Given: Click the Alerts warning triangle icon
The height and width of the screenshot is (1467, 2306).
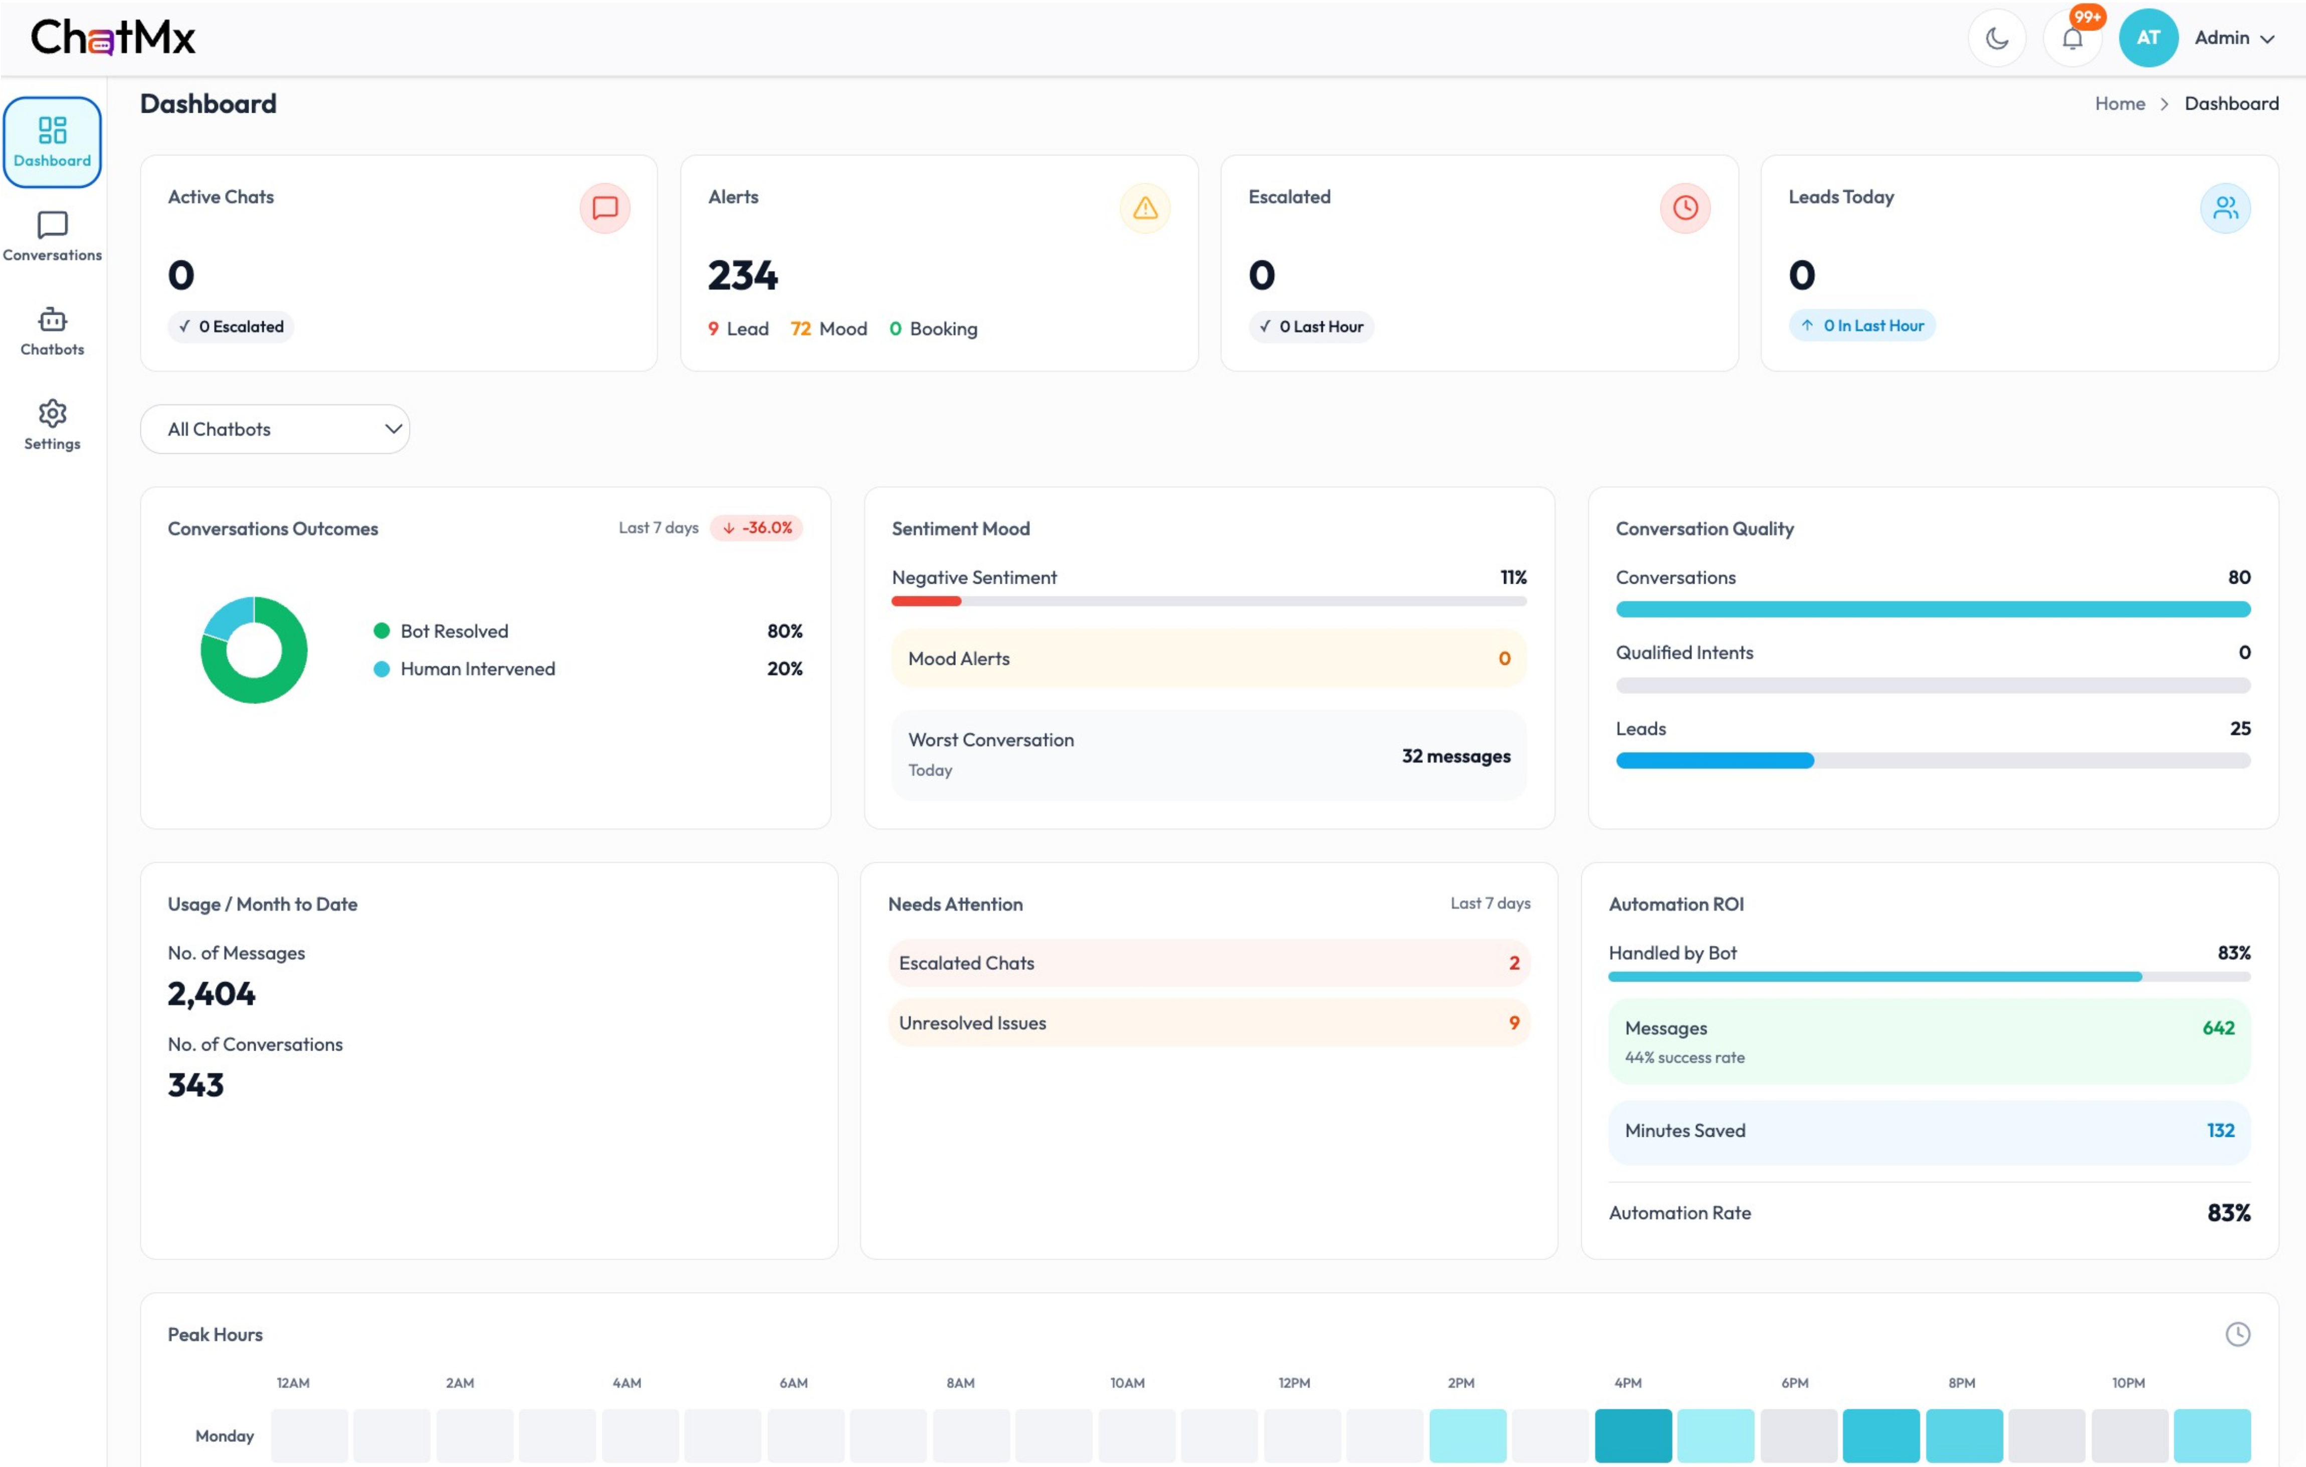Looking at the screenshot, I should [1144, 208].
